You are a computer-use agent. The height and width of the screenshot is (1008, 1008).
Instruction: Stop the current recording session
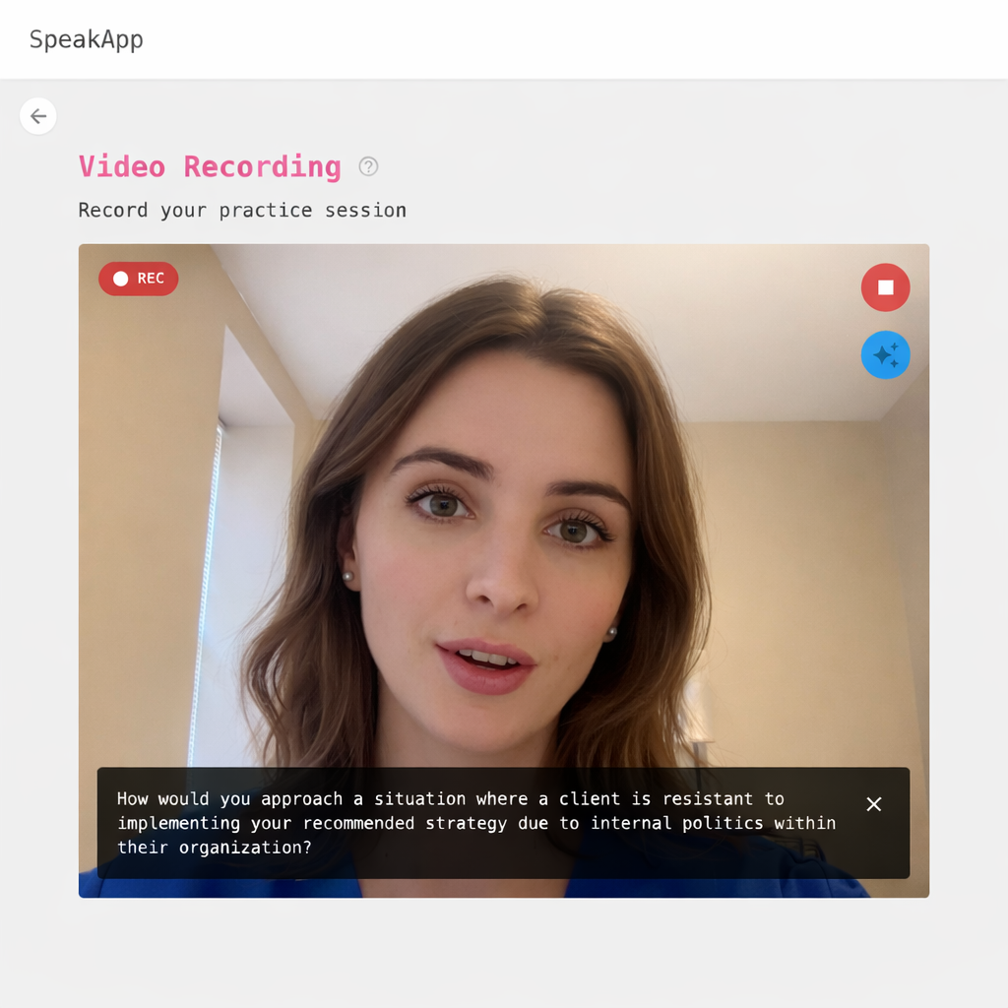click(x=885, y=286)
